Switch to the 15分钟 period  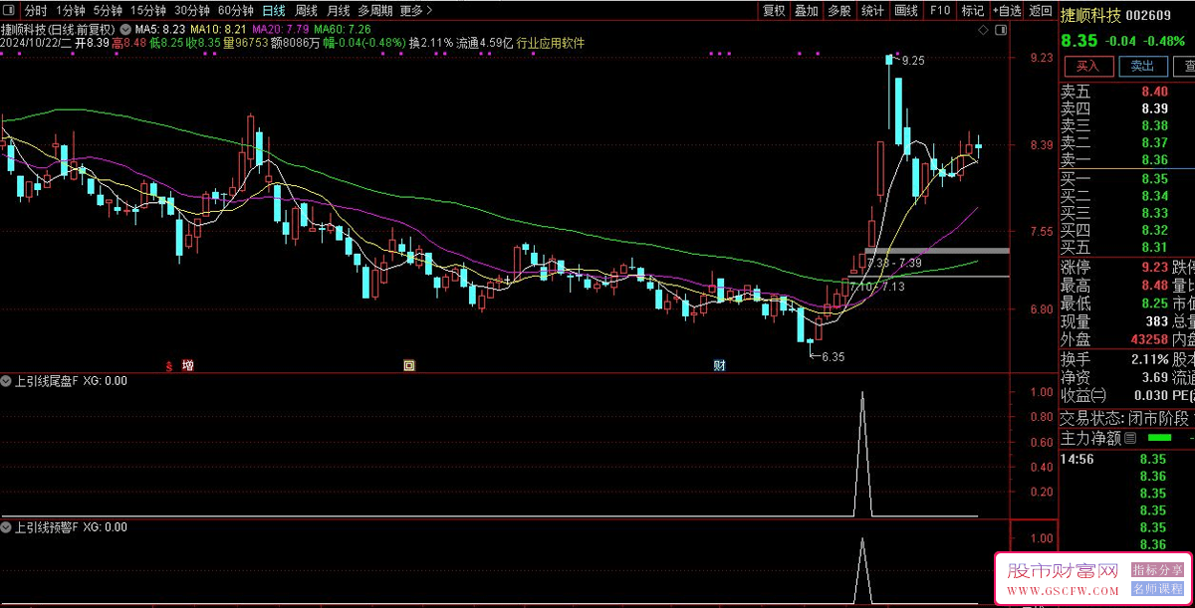click(x=148, y=11)
